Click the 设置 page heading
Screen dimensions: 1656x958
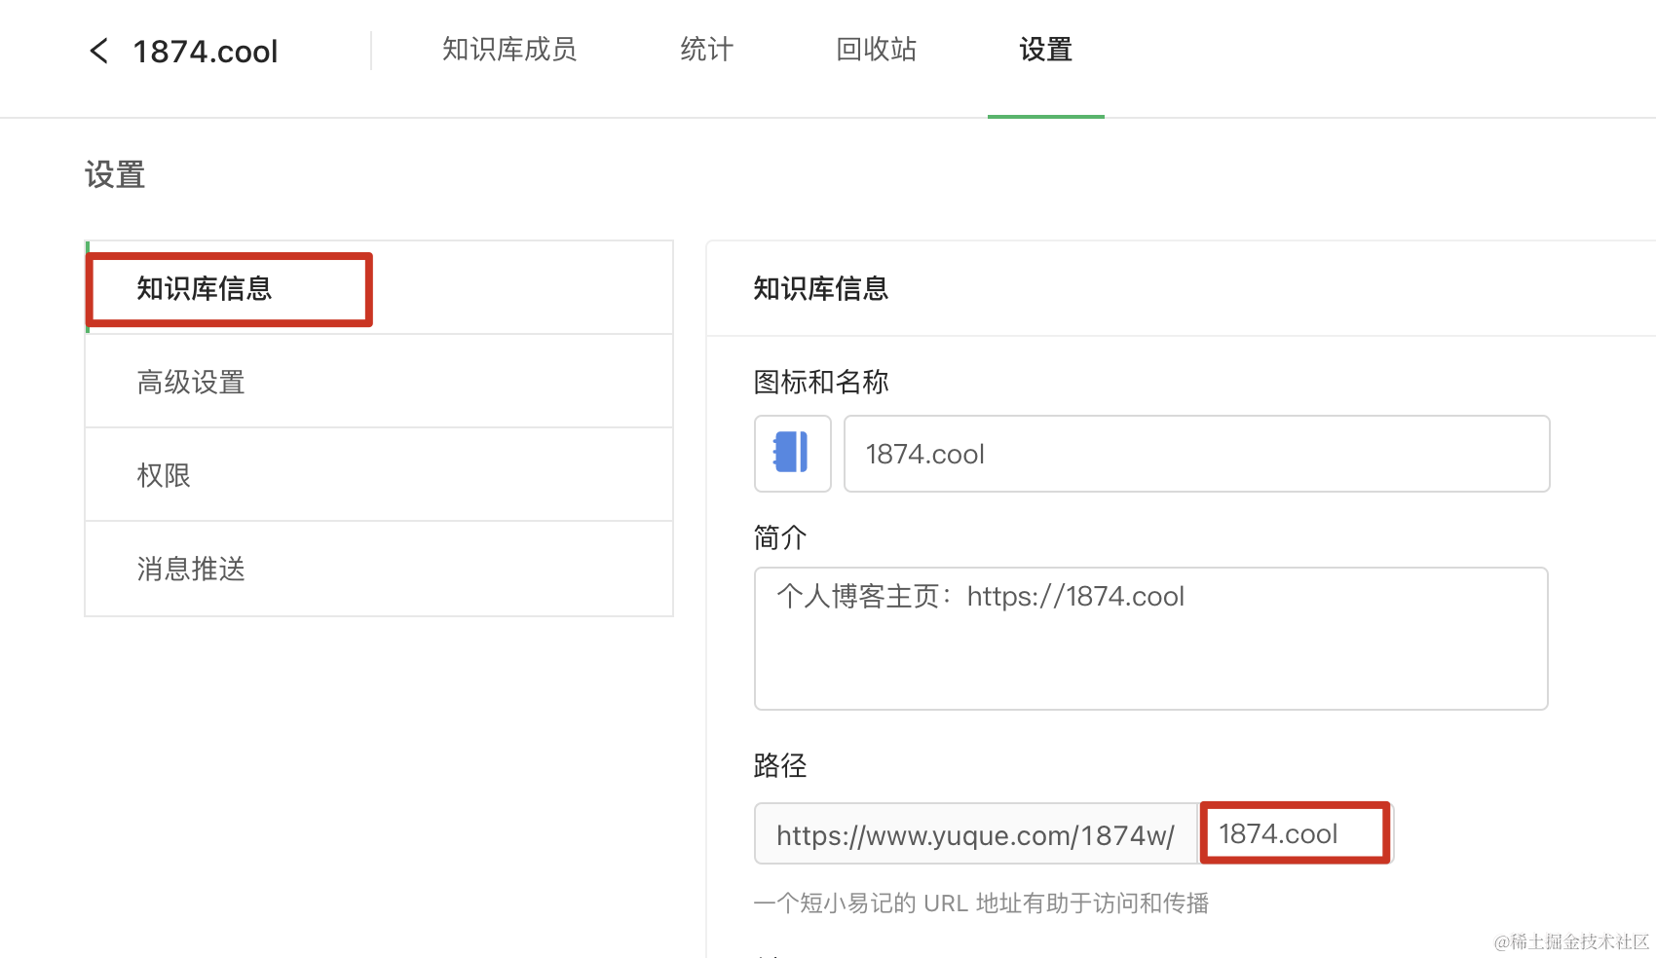115,175
